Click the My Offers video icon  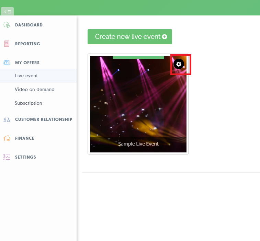point(7,63)
